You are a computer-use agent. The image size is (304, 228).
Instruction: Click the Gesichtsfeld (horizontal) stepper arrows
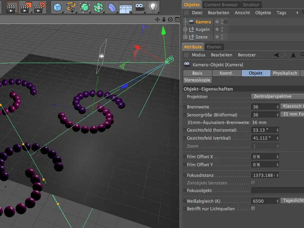(x=277, y=130)
